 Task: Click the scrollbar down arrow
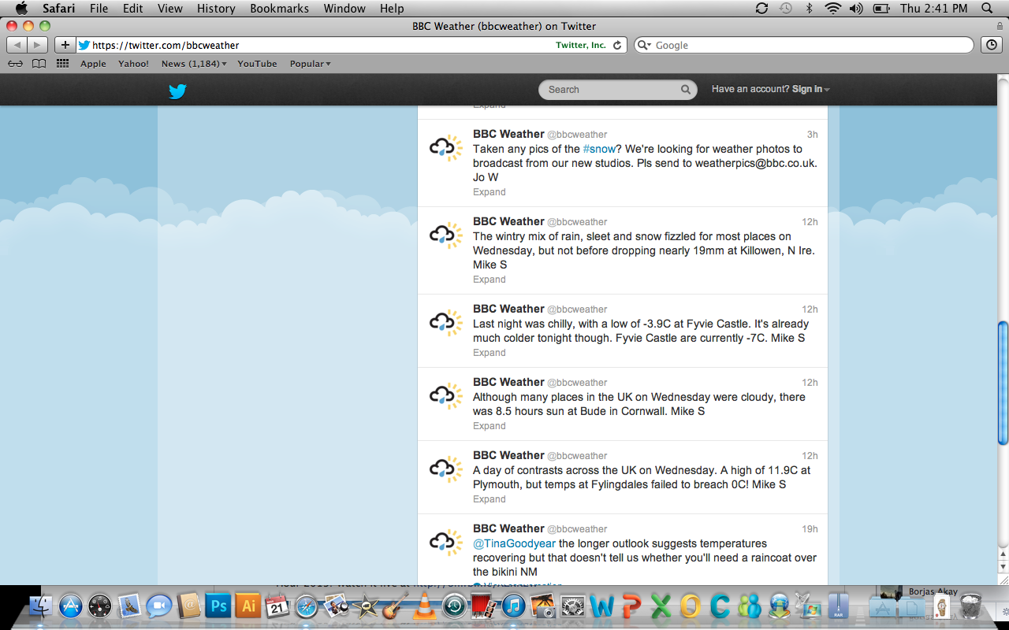1003,567
